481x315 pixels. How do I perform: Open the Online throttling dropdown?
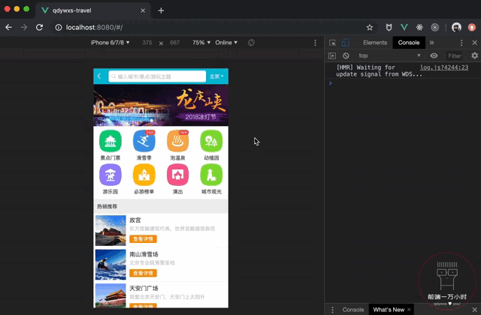[226, 43]
